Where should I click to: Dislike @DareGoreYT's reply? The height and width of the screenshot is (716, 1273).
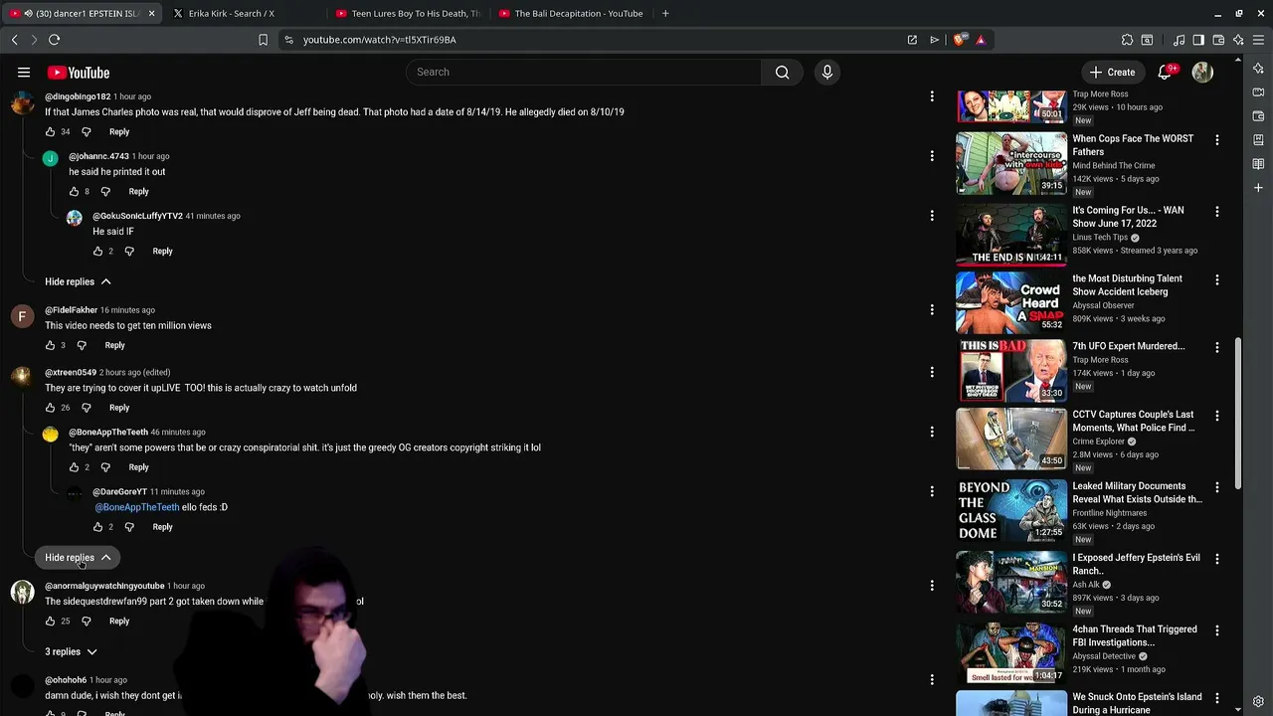click(129, 526)
